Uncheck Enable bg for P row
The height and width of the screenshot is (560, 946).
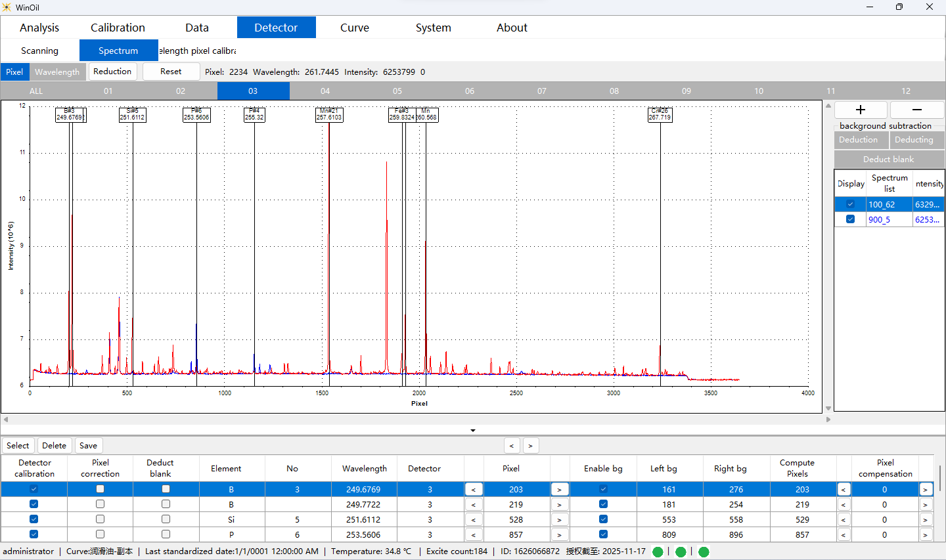pos(603,534)
